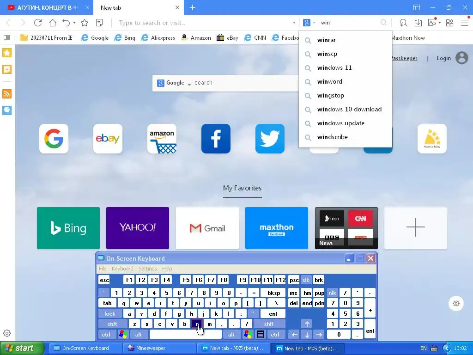Click the search magnifier in search box
The width and height of the screenshot is (473, 355).
[383, 23]
